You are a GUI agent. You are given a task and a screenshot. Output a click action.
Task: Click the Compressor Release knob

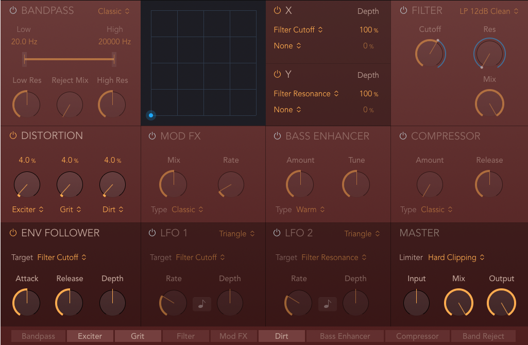[x=489, y=184]
